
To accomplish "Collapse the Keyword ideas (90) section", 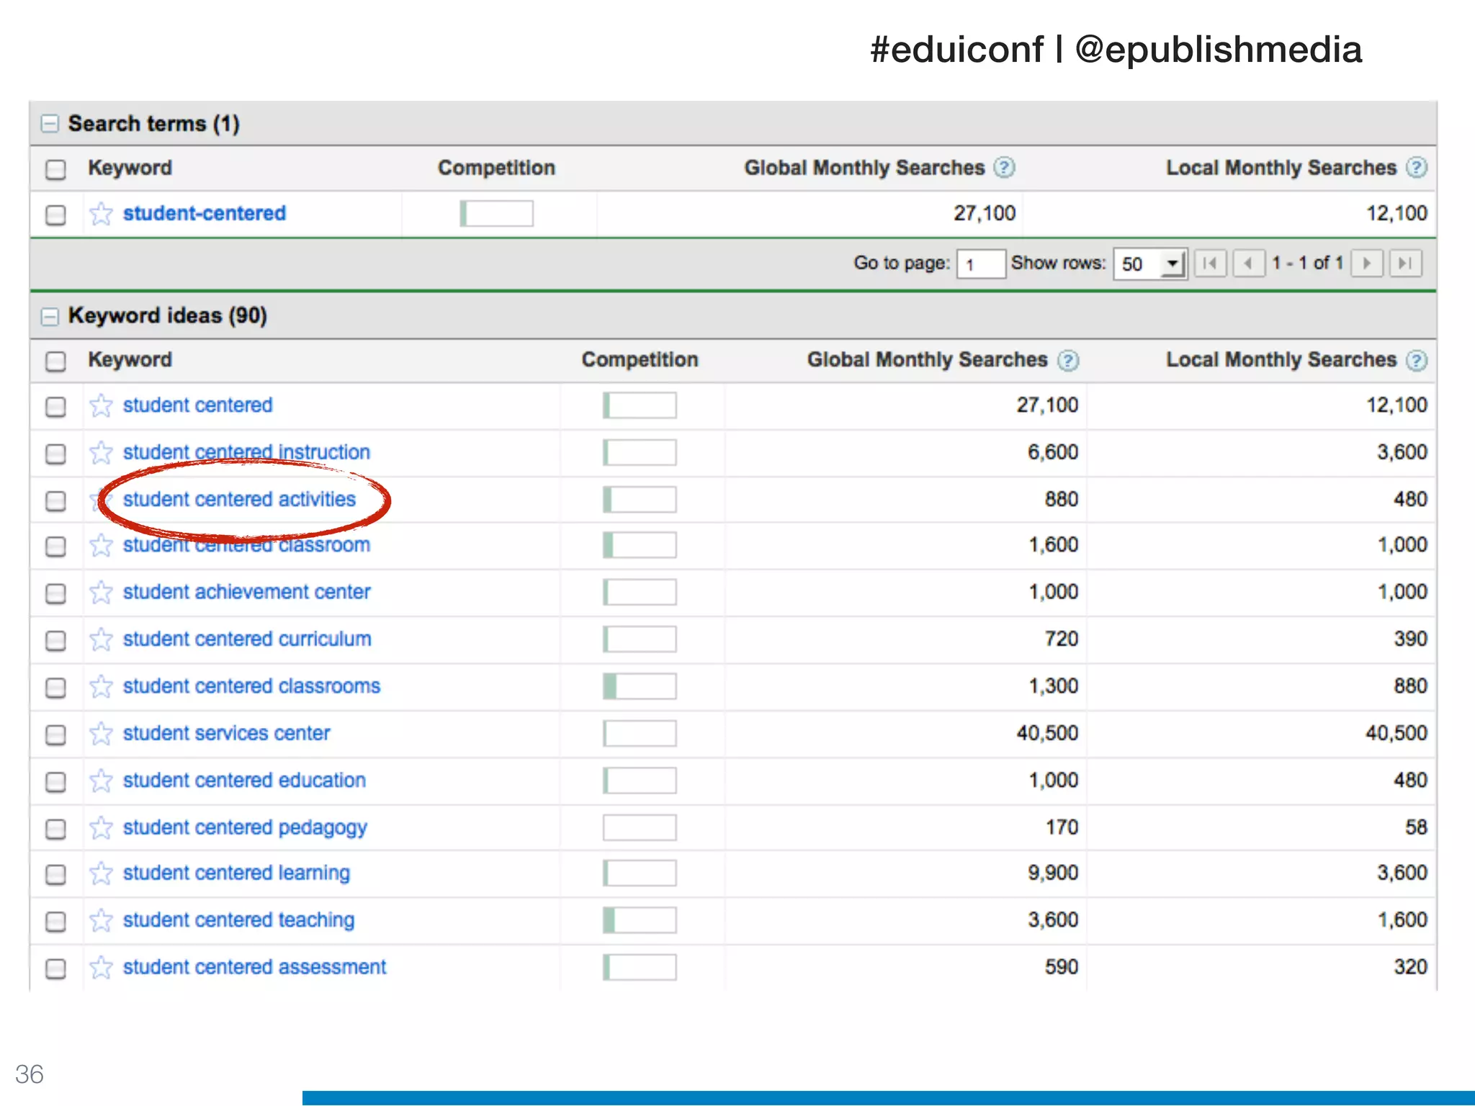I will coord(49,316).
